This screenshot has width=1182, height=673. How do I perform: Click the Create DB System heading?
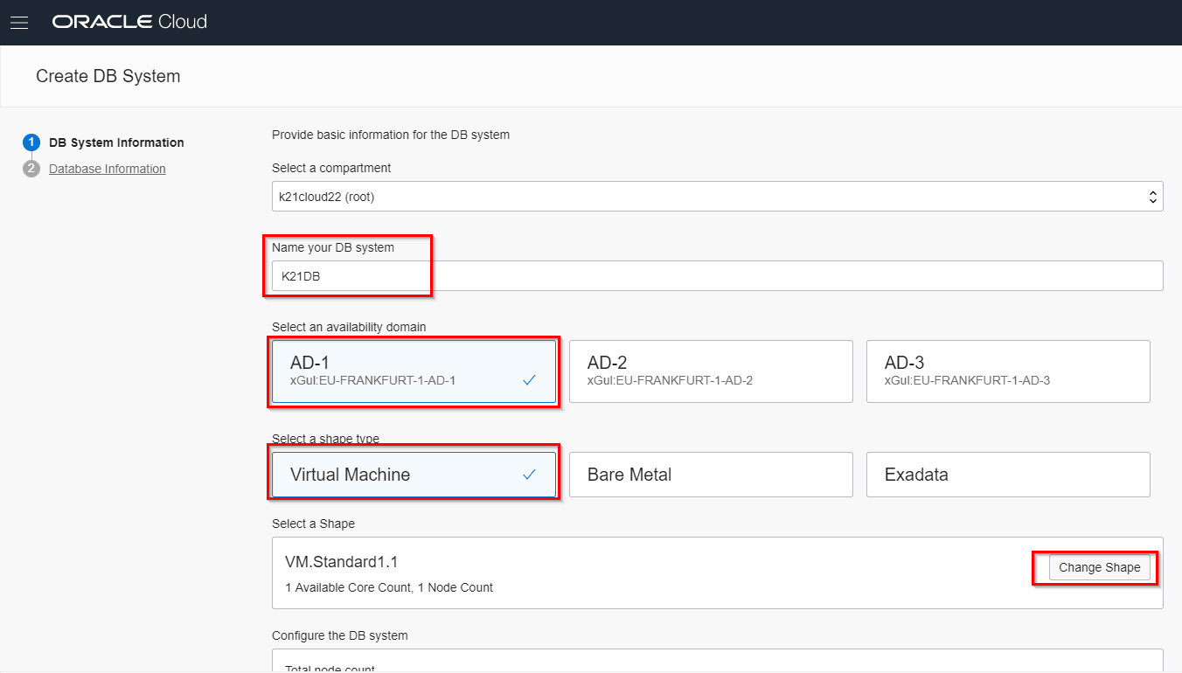click(x=108, y=76)
